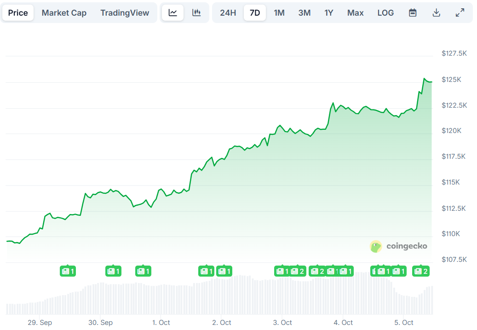This screenshot has width=477, height=330.
Task: Select the 7D timeframe
Action: tap(254, 12)
